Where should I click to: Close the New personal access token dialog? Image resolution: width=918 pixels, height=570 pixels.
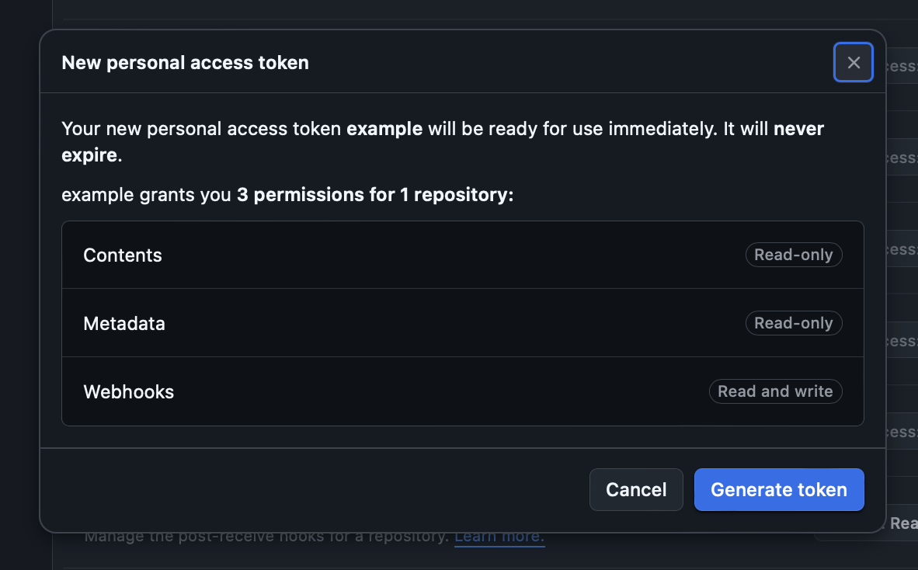point(853,62)
